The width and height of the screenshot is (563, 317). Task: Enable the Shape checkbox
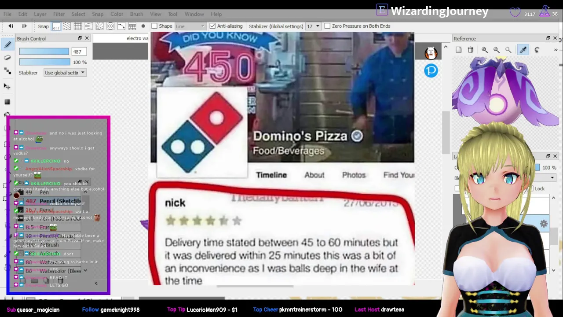tap(154, 26)
